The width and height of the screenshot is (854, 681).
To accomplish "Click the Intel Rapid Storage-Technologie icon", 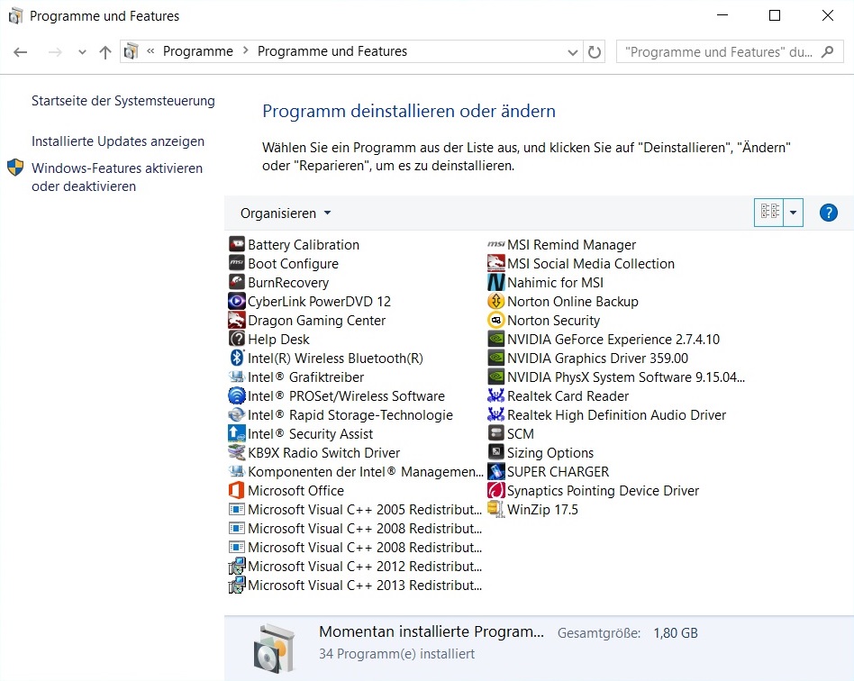I will (236, 414).
